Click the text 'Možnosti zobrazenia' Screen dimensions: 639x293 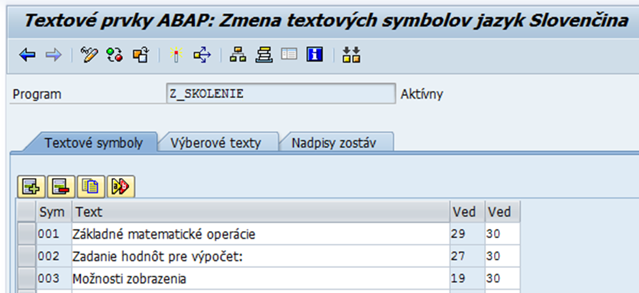click(x=129, y=279)
